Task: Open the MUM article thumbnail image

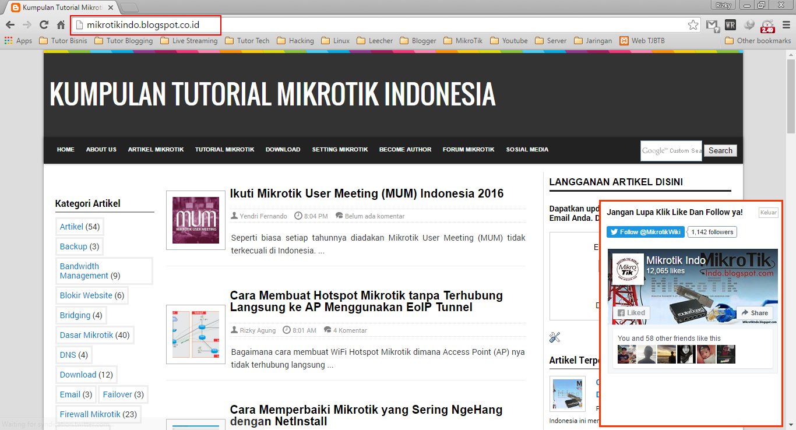Action: (x=196, y=220)
